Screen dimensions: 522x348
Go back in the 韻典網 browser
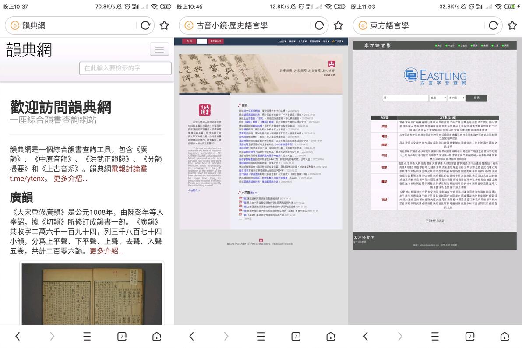[18, 336]
